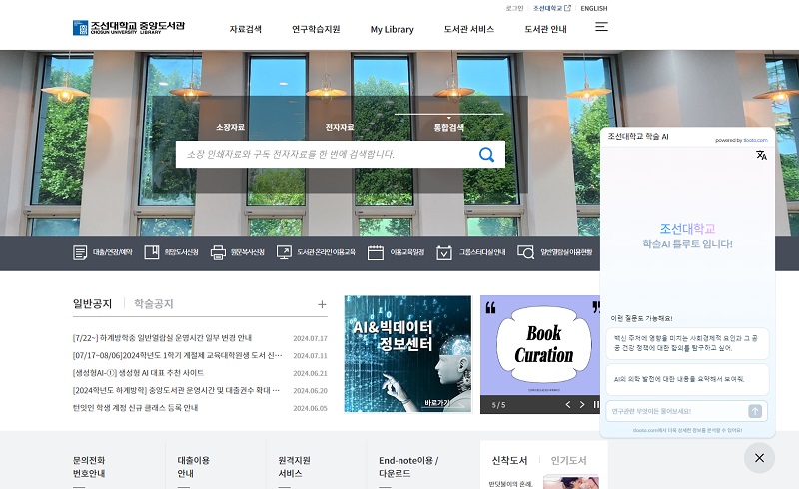The image size is (799, 489).
Task: Click the translate icon in AI chat panel
Action: pos(761,155)
